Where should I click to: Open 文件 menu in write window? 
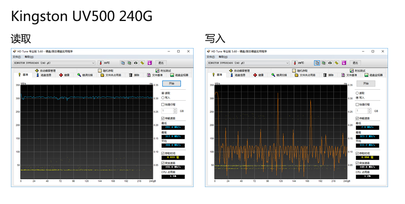tap(211, 57)
